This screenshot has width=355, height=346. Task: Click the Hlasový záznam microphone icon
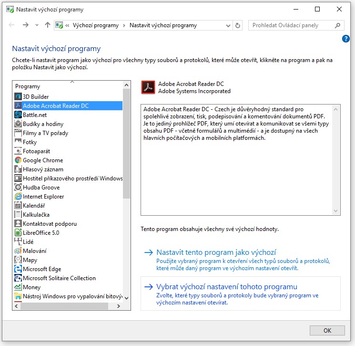coord(18,169)
